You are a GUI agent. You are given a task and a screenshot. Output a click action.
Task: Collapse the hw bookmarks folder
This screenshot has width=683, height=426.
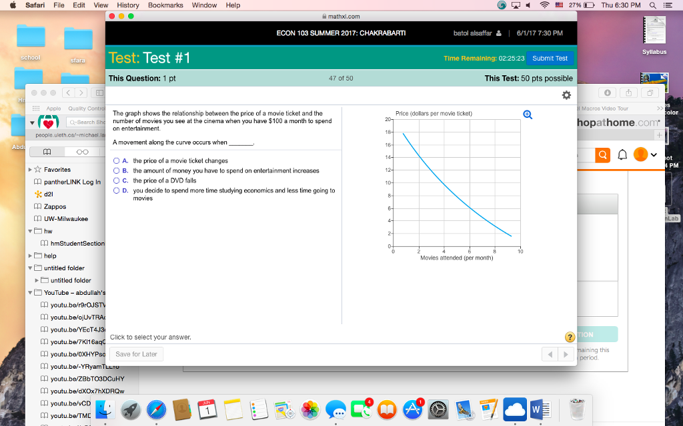point(30,231)
